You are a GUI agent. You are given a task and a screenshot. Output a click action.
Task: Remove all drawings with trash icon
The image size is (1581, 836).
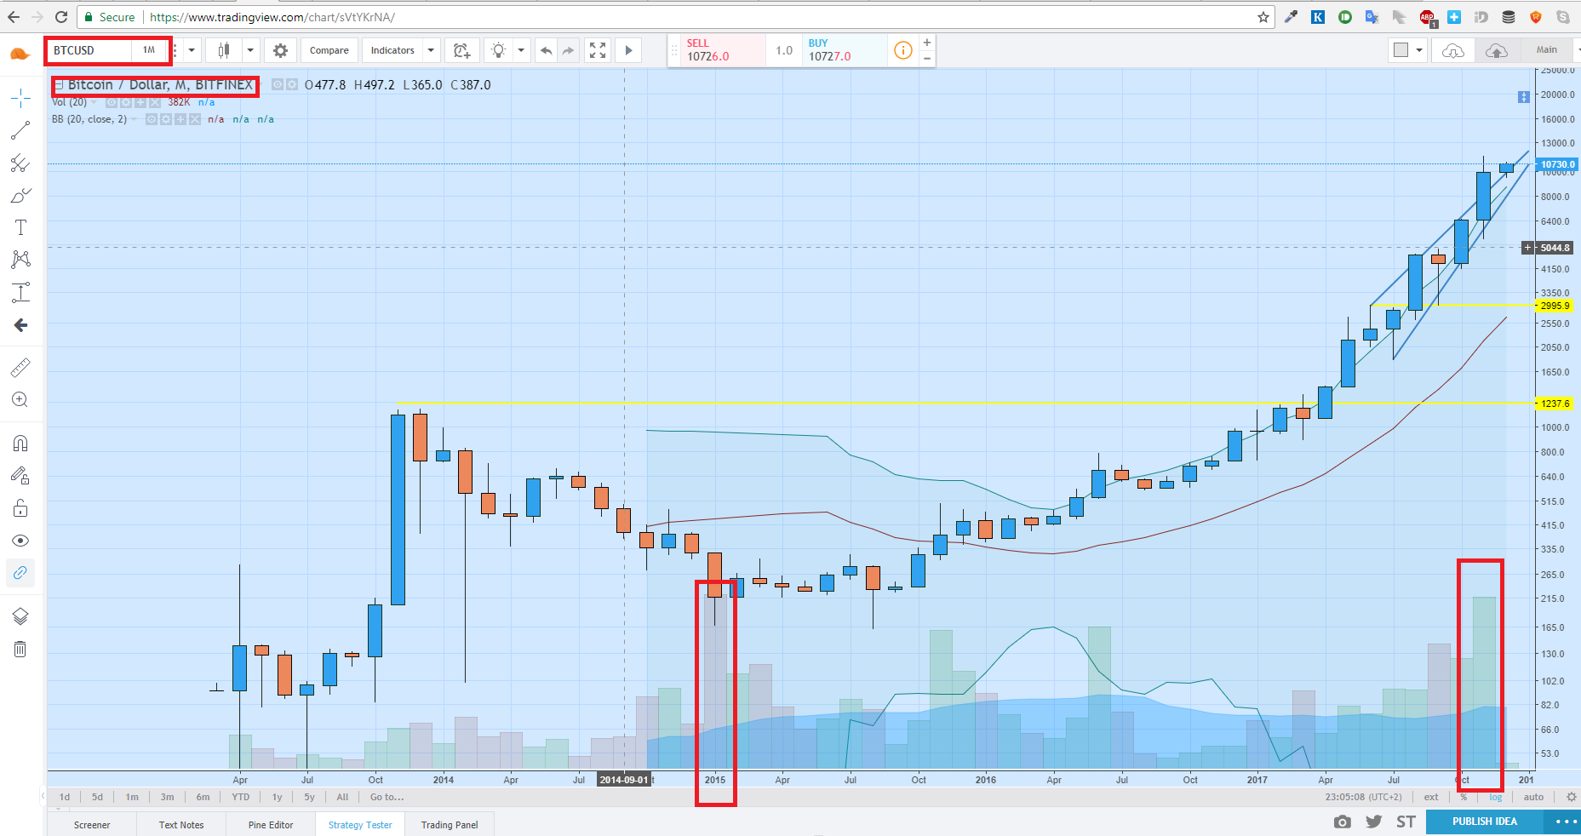point(20,650)
